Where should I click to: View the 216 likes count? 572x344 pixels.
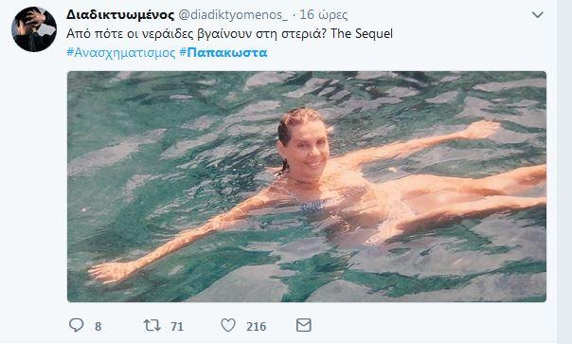point(256,326)
